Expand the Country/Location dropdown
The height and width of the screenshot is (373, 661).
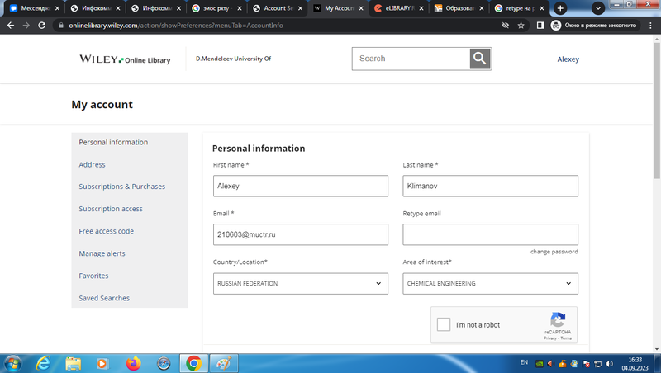pyautogui.click(x=301, y=283)
